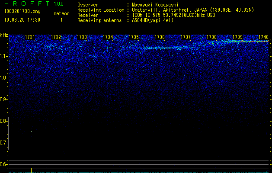Click the kHz axis unit label
Screen dimensions: 272x173
[4, 35]
